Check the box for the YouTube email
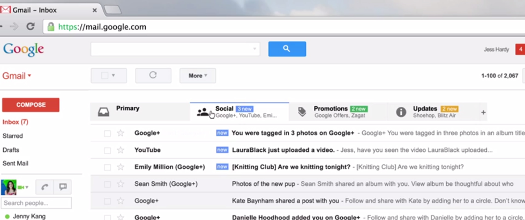 click(x=107, y=150)
